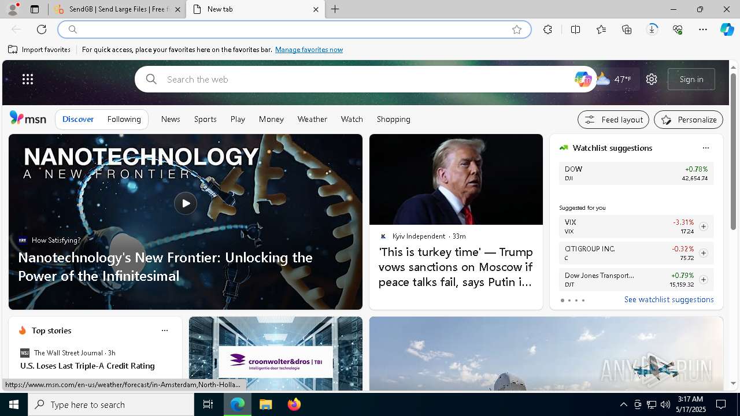This screenshot has height=416, width=740.
Task: Open the Sports menu item
Action: coord(205,119)
